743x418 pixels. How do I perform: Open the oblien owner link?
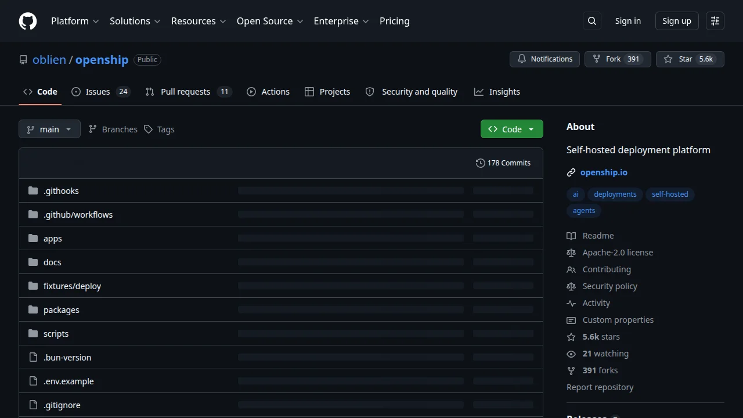point(49,60)
